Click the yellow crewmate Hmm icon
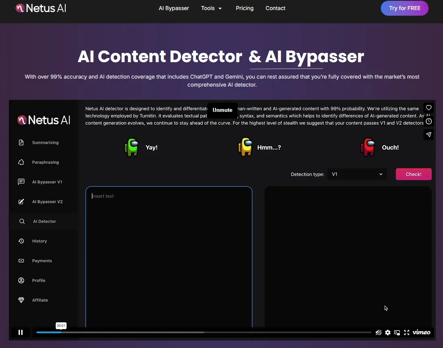This screenshot has width=443, height=348. tap(245, 147)
